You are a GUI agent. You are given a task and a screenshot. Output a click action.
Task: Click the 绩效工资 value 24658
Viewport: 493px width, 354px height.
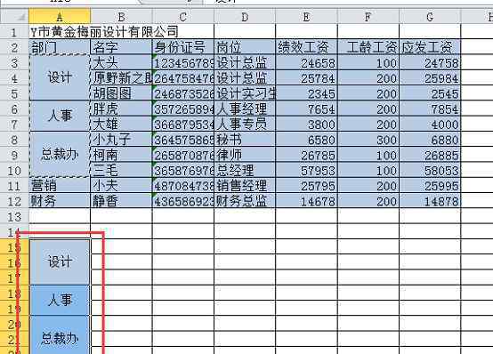[306, 62]
